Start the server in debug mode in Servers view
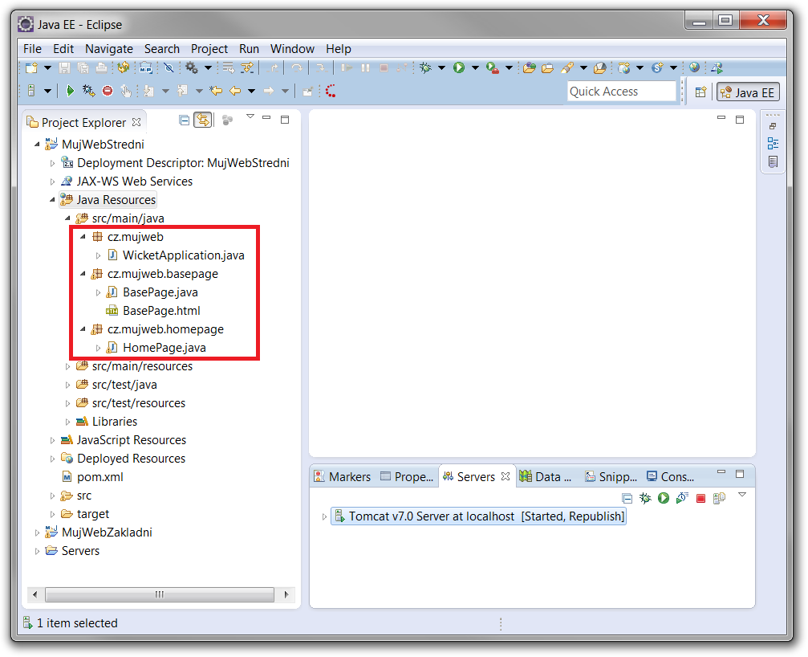This screenshot has height=657, width=808. [x=645, y=498]
